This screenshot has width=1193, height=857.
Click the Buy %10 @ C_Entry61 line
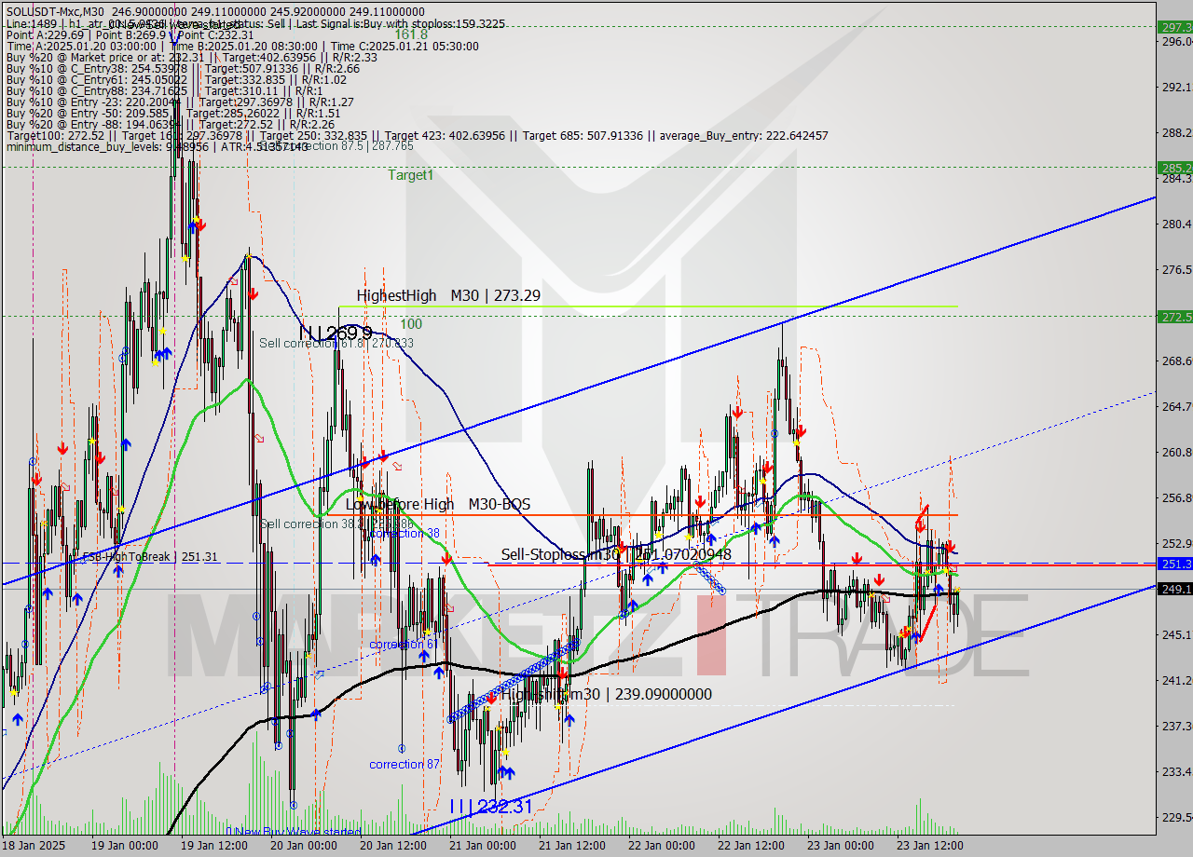pyautogui.click(x=176, y=79)
